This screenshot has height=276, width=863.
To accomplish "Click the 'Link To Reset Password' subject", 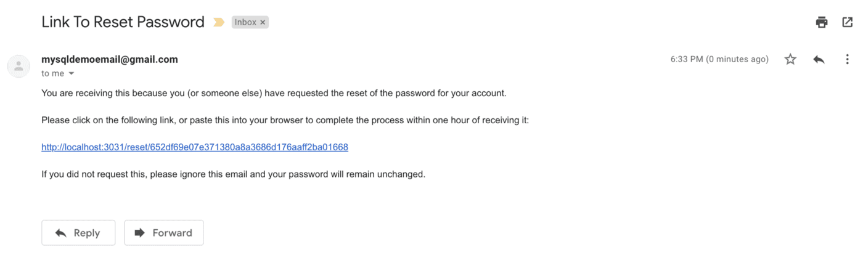I will 123,22.
